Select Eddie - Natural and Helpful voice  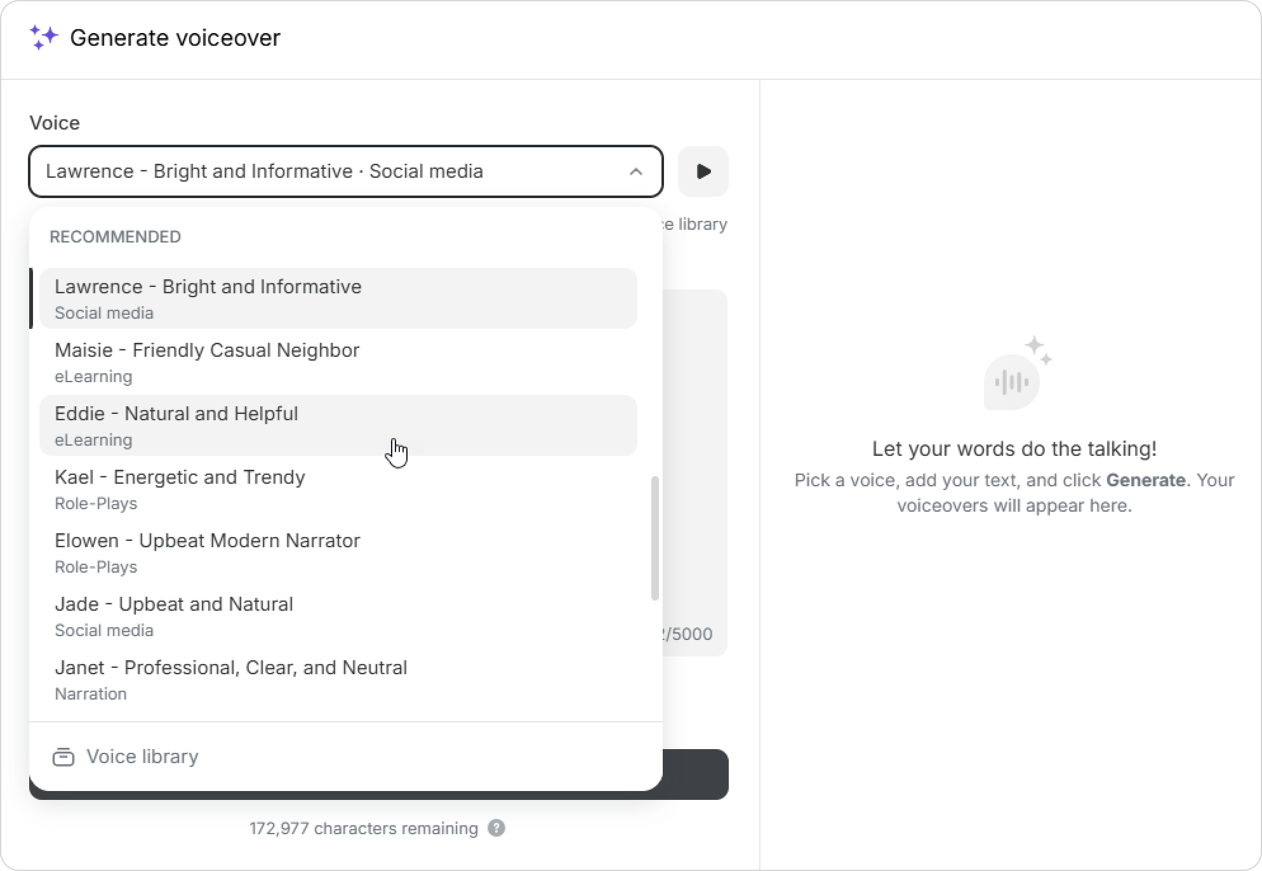[338, 425]
